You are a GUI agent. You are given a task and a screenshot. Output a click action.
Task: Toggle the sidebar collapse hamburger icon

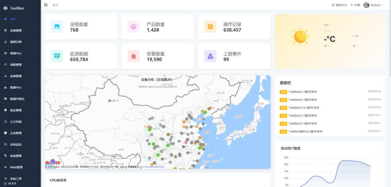46,5
